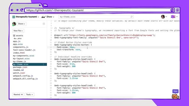Open user avatar account menu in header
The height and width of the screenshot is (106, 189).
click(x=164, y=16)
